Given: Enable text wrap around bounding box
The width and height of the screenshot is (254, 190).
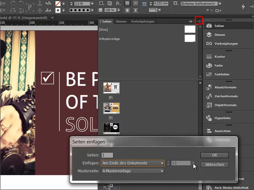Looking at the screenshot, I should (x=136, y=3).
